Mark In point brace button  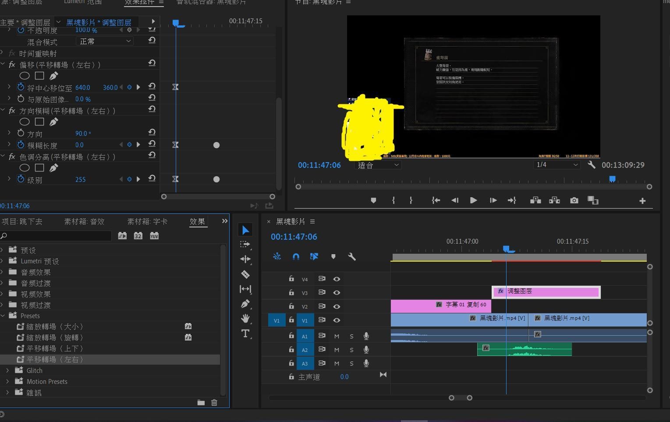(393, 200)
